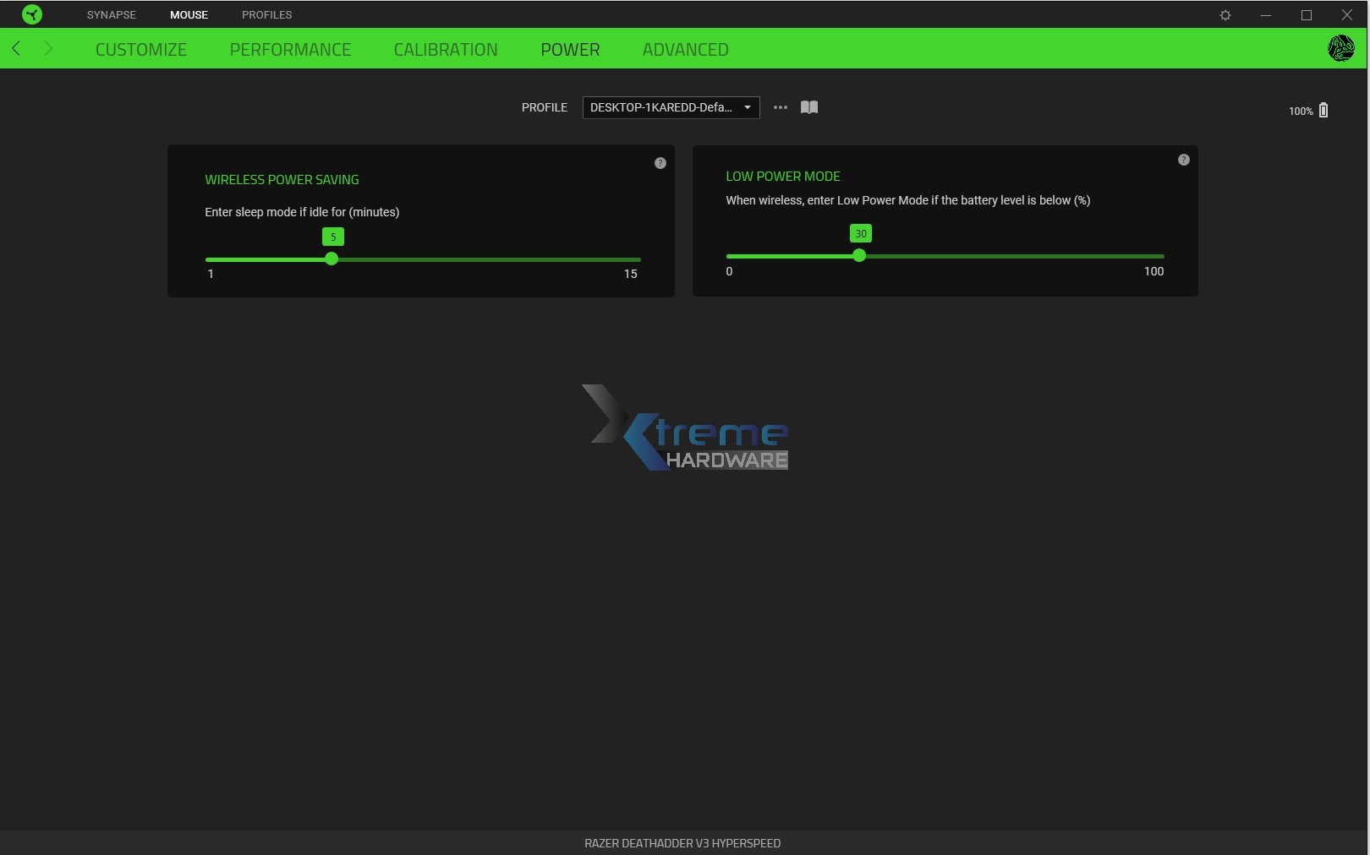This screenshot has width=1370, height=855.
Task: Open the Wireless Power Saving help question mark
Action: [660, 163]
